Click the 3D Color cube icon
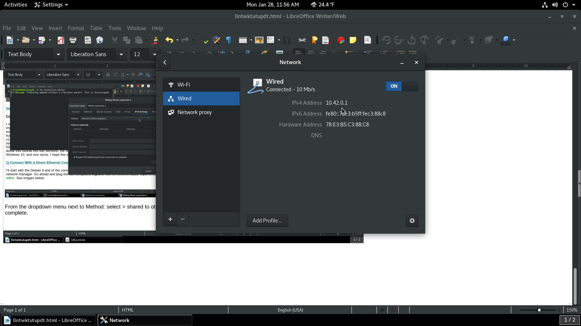This screenshot has height=326, width=581. click(506, 40)
